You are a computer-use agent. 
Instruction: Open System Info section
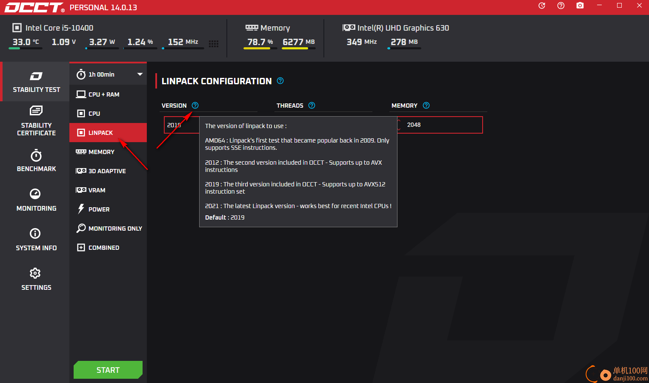click(36, 240)
